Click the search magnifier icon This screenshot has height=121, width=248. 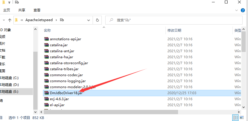click(x=112, y=20)
